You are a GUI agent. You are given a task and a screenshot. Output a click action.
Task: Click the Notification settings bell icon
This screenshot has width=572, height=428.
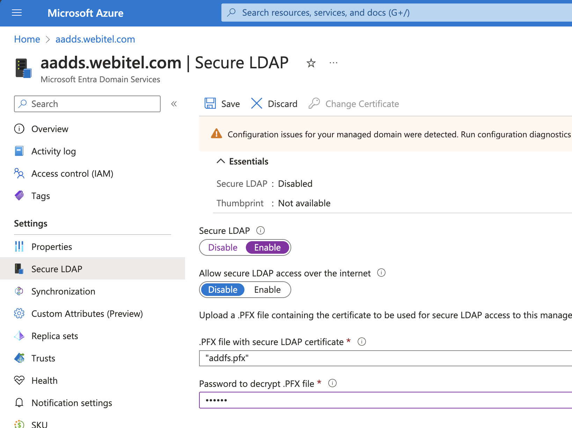pyautogui.click(x=19, y=403)
